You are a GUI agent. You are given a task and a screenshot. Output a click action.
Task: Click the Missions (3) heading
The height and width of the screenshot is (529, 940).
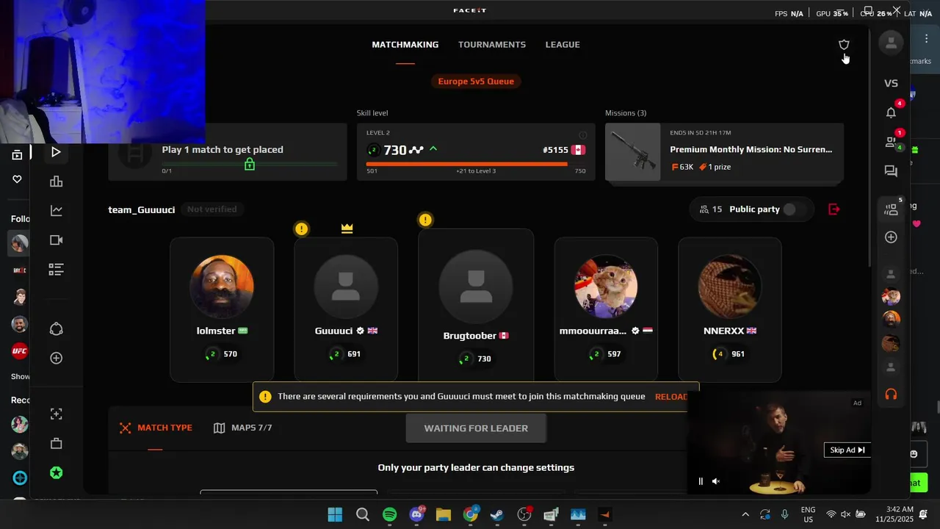pyautogui.click(x=626, y=113)
